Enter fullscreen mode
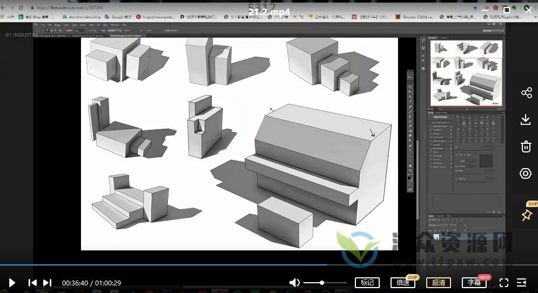This screenshot has height=293, width=538. (503, 282)
